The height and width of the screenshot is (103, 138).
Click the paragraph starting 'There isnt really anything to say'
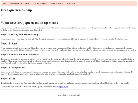click(x=65, y=83)
